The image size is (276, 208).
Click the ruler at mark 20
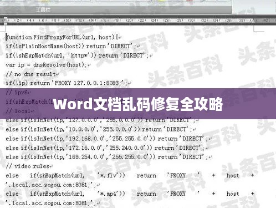[x=130, y=21]
